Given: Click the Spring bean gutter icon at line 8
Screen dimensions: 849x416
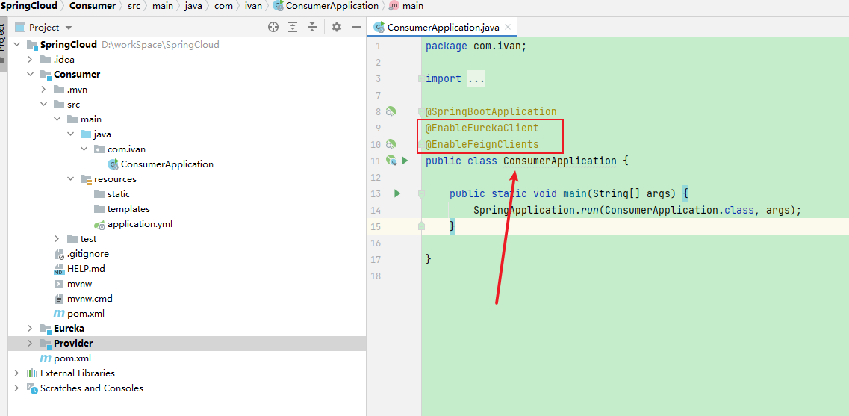Looking at the screenshot, I should click(391, 111).
